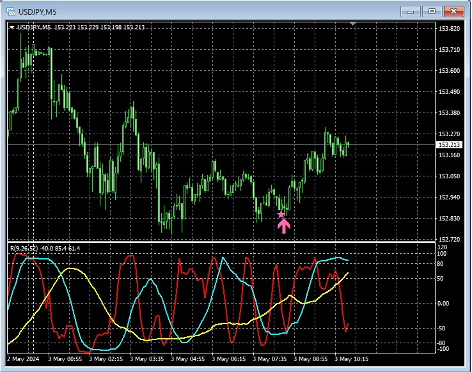Click the current price label 153.213

pyautogui.click(x=448, y=145)
